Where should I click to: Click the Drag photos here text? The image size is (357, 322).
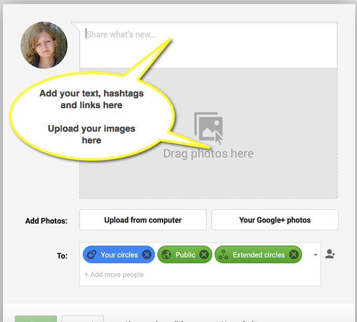[208, 153]
